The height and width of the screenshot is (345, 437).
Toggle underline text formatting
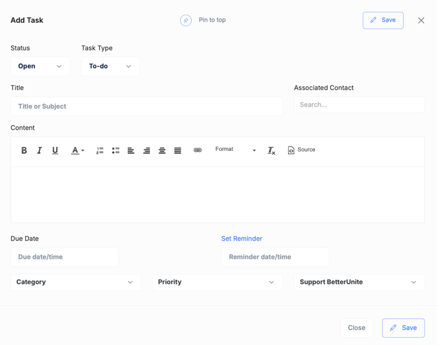(55, 150)
